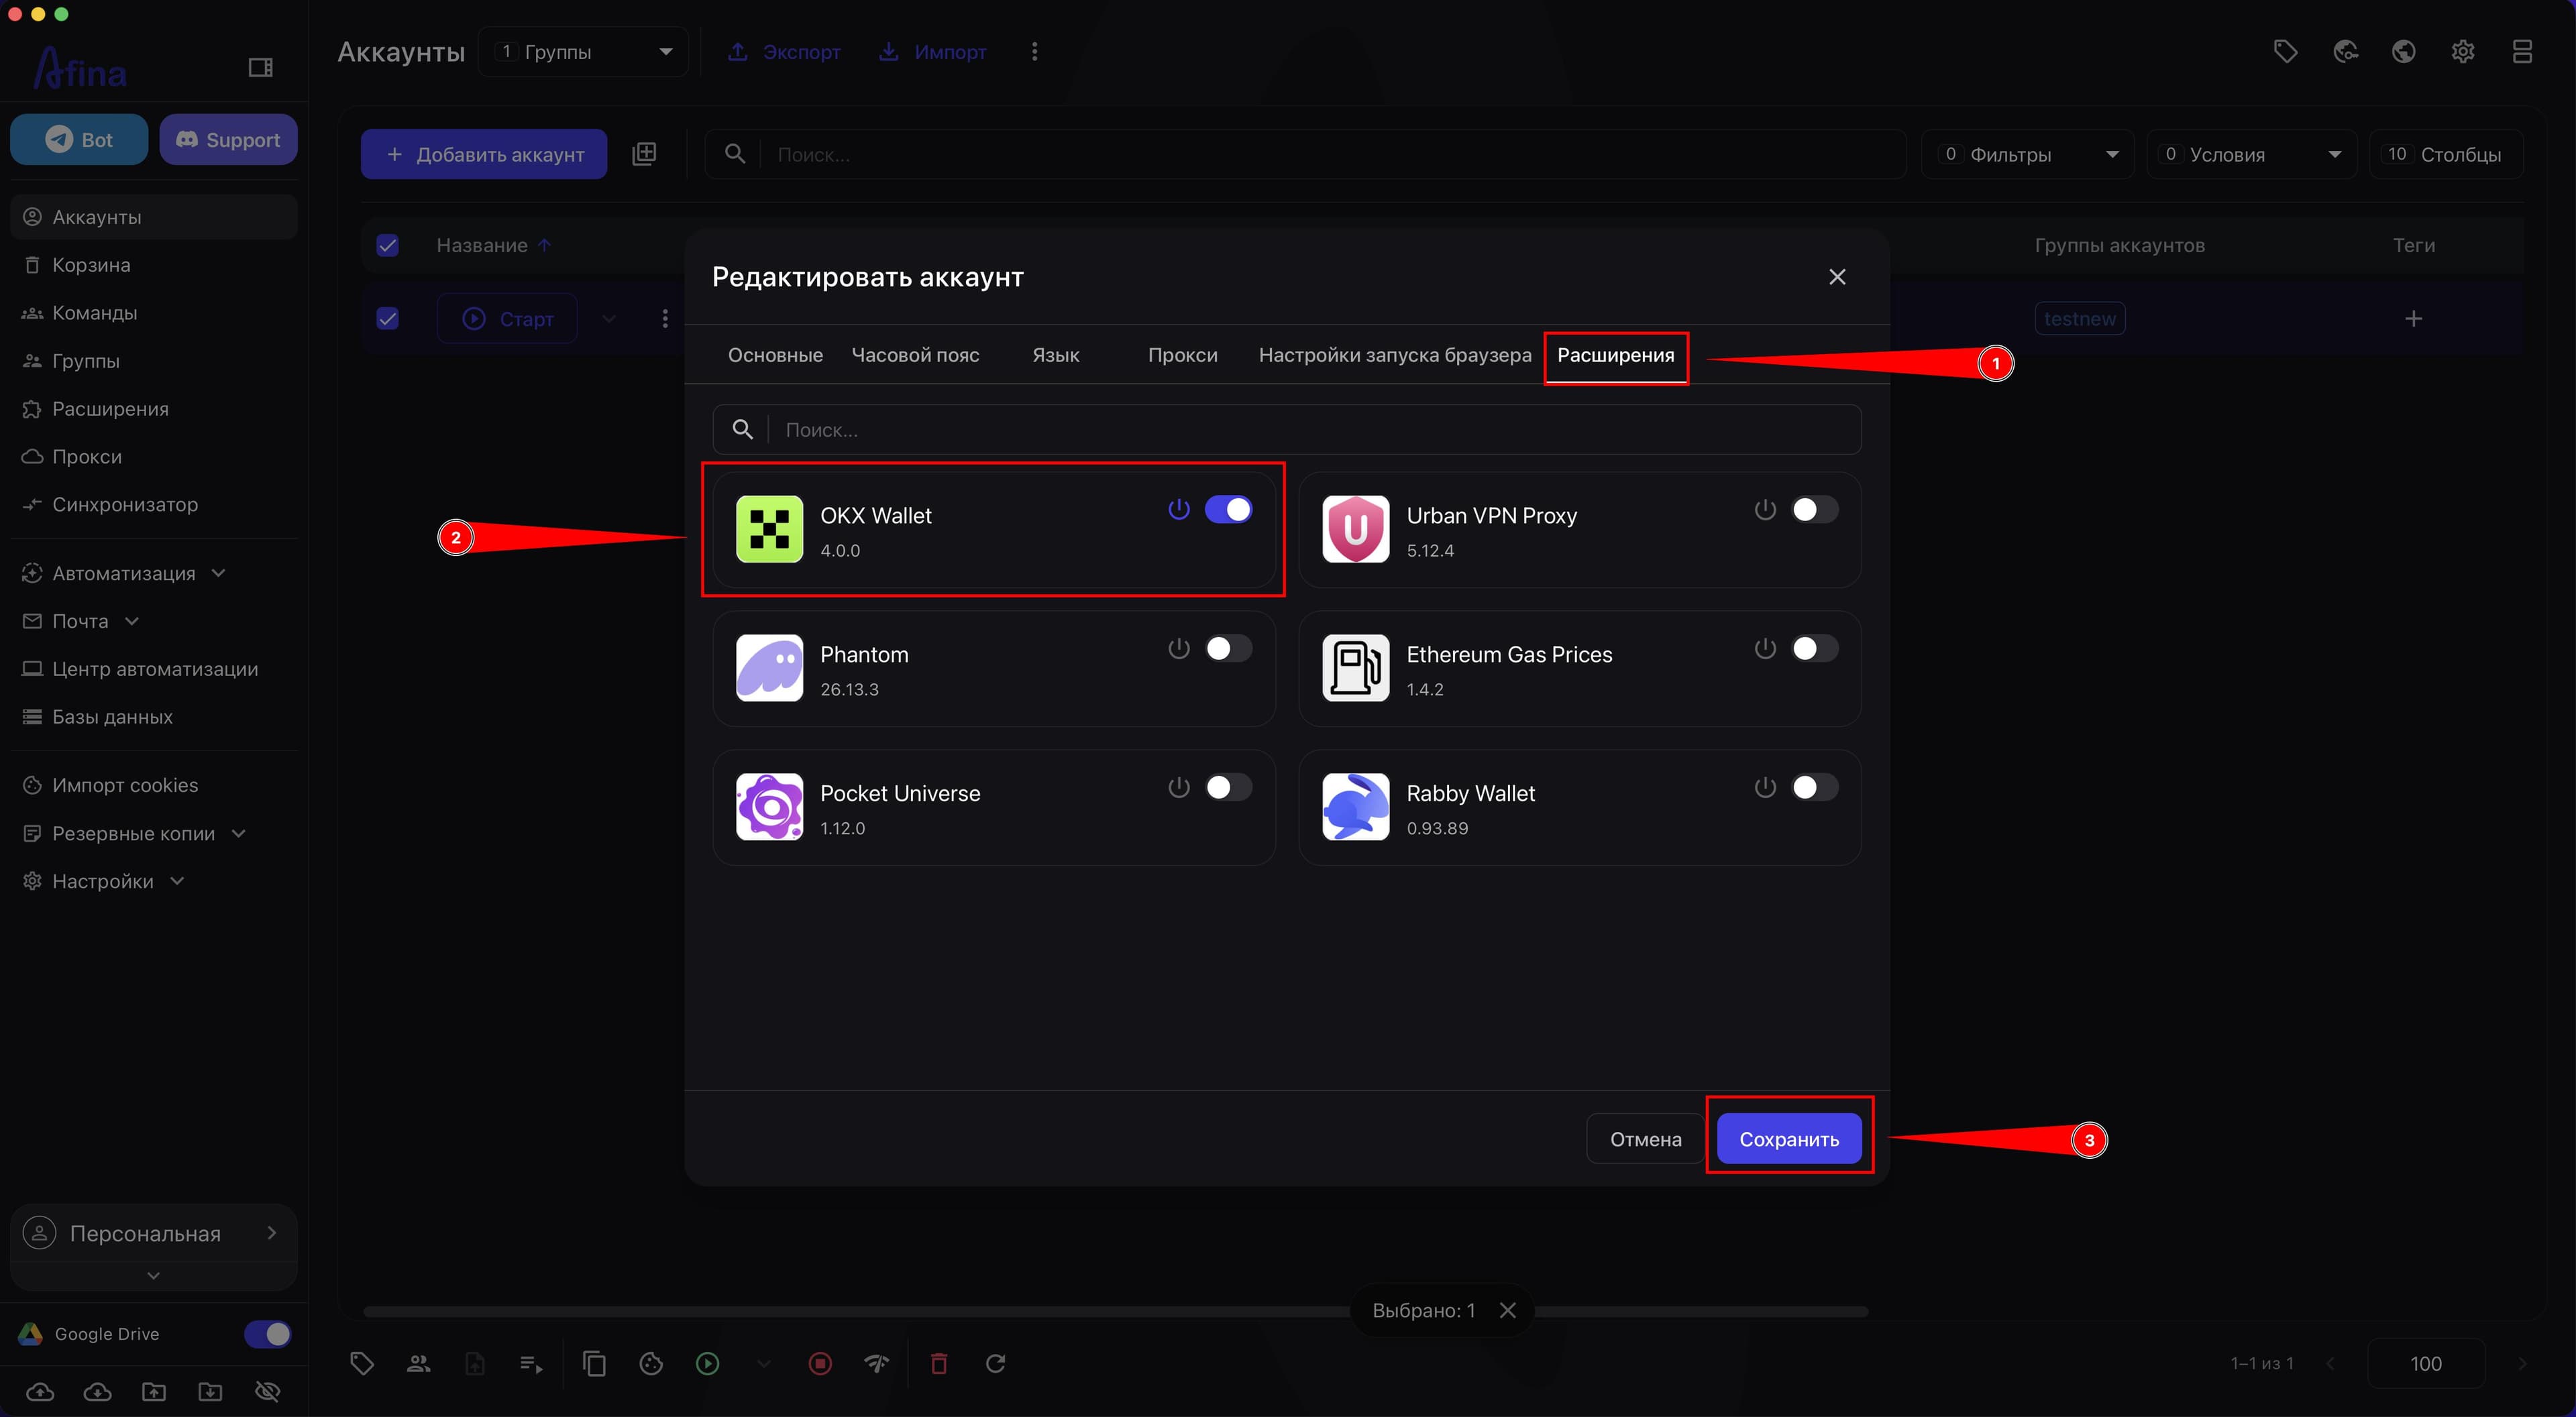
Task: Click the Ethereum Gas Prices power icon
Action: [x=1765, y=649]
